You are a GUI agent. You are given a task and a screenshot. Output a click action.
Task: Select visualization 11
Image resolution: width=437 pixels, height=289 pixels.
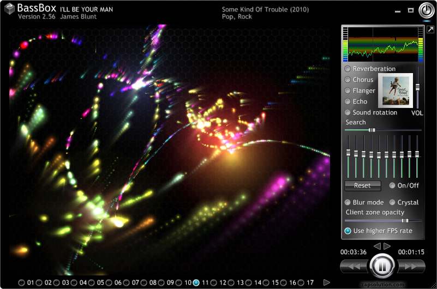[196, 282]
